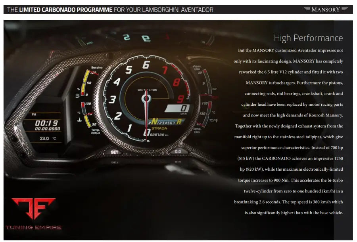
Task: Click the number 6 on the tachometer
Action: 146,65
